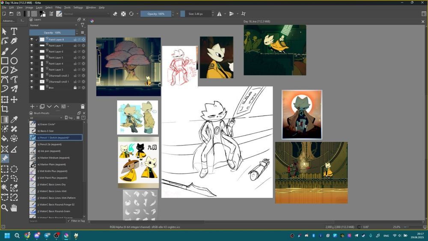Image resolution: width=428 pixels, height=241 pixels.
Task: Hide Paint Layer 3 with eye icon
Action: (32, 70)
